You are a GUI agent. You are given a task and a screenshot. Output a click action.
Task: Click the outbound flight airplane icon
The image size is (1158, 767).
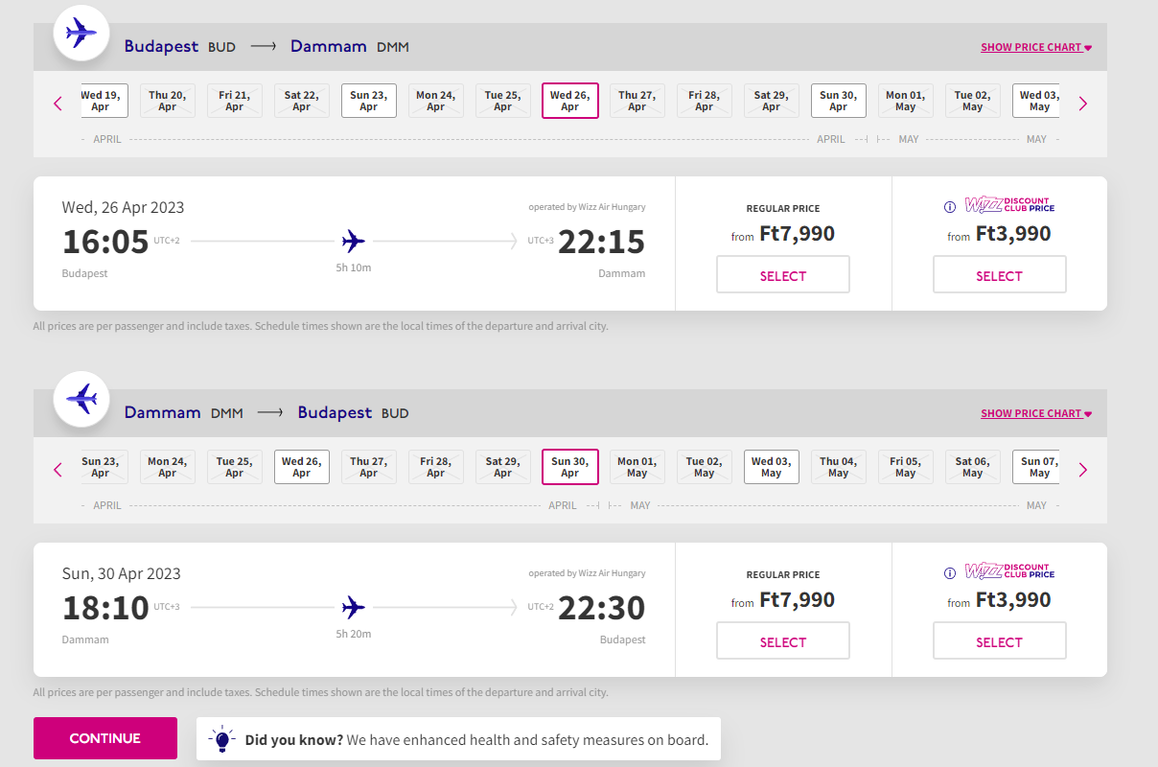(x=81, y=33)
